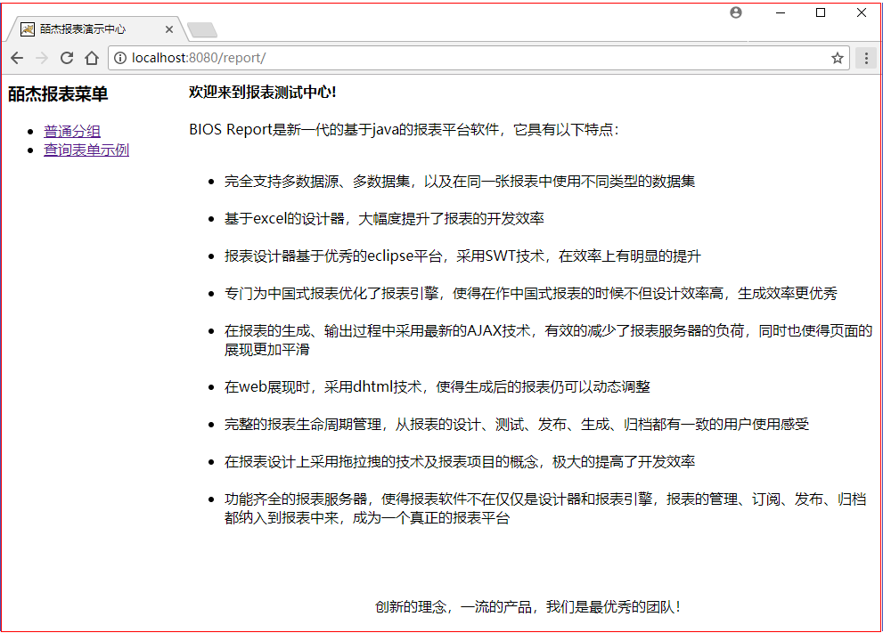Bookmark this page with the star

tap(837, 58)
